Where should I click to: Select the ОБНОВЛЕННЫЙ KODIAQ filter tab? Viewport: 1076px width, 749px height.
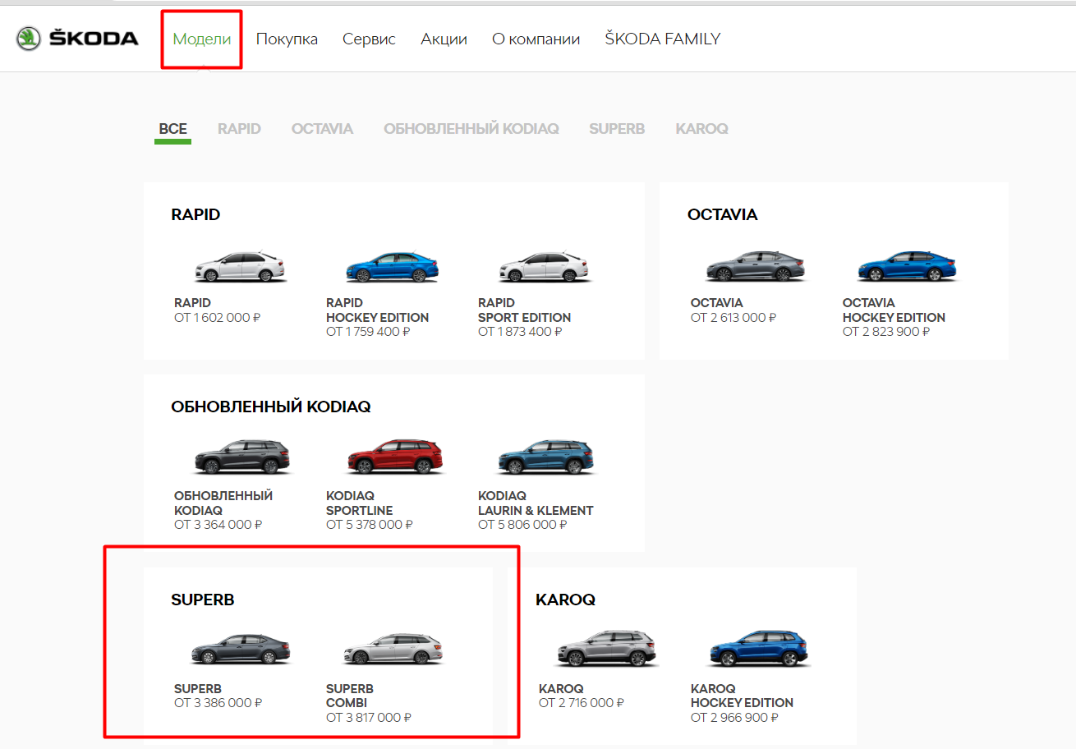[471, 129]
